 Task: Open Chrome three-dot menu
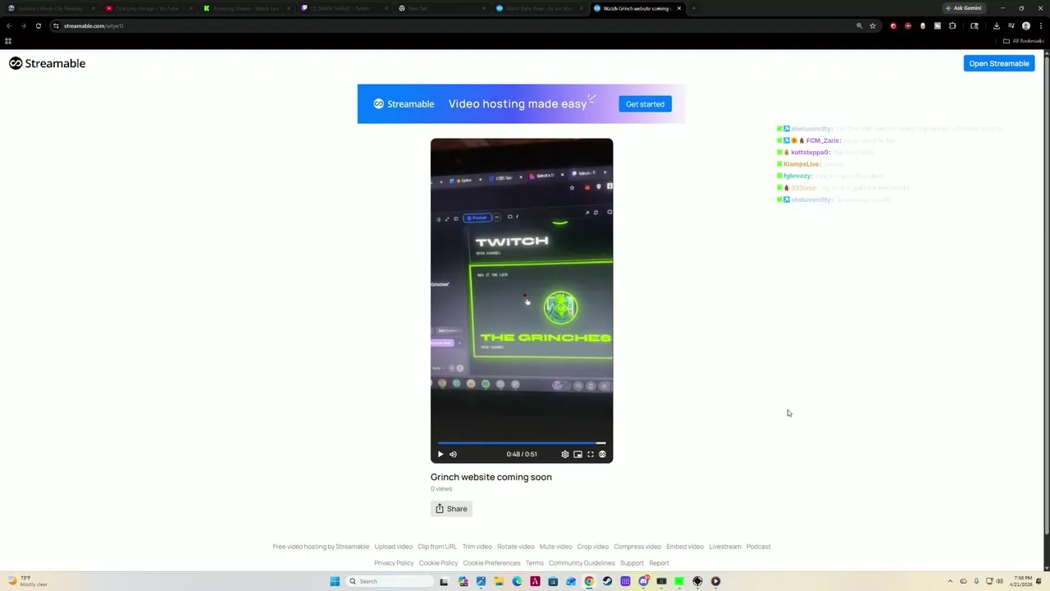pos(1040,25)
